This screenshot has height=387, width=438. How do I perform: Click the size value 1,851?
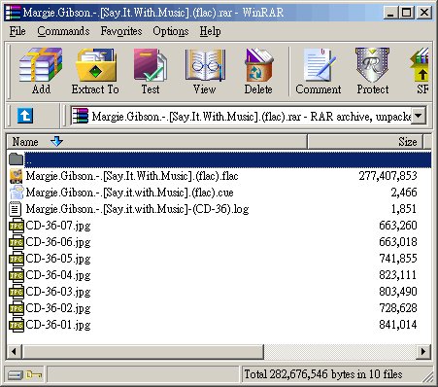coord(404,209)
